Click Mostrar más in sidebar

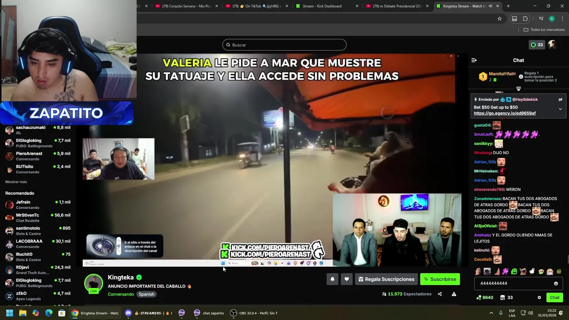(x=16, y=182)
